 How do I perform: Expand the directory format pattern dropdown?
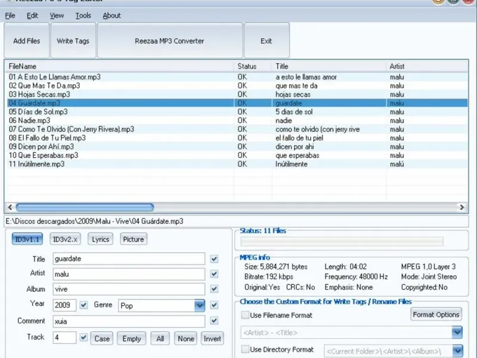click(x=457, y=351)
